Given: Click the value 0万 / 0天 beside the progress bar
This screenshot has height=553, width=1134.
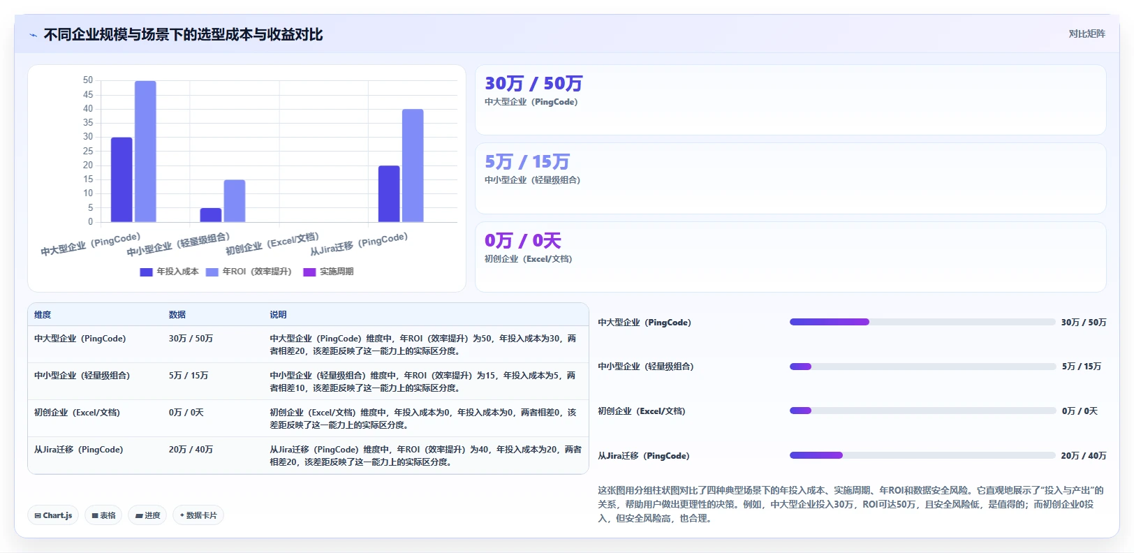Looking at the screenshot, I should coord(1080,411).
